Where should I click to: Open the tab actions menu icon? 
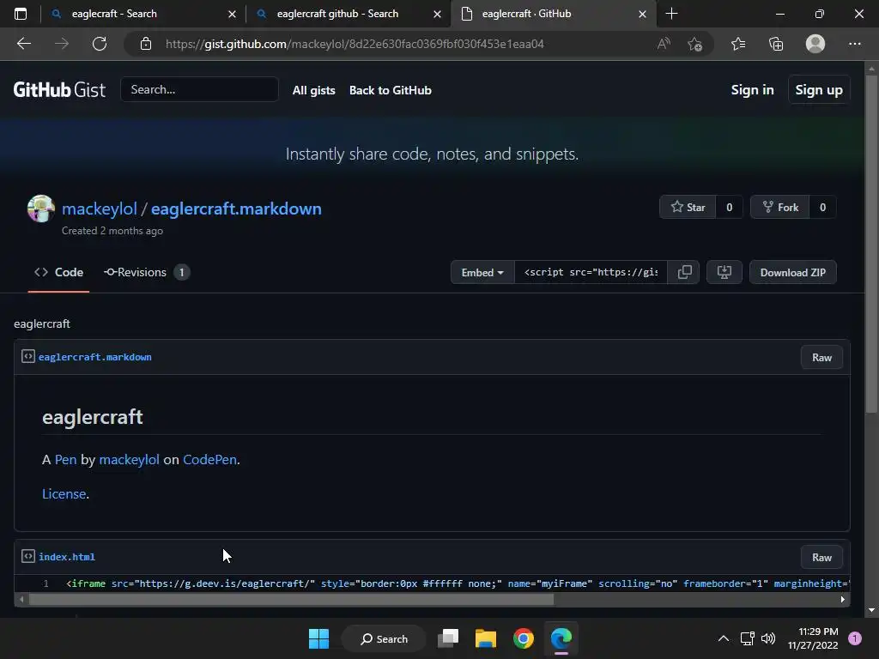(x=21, y=14)
